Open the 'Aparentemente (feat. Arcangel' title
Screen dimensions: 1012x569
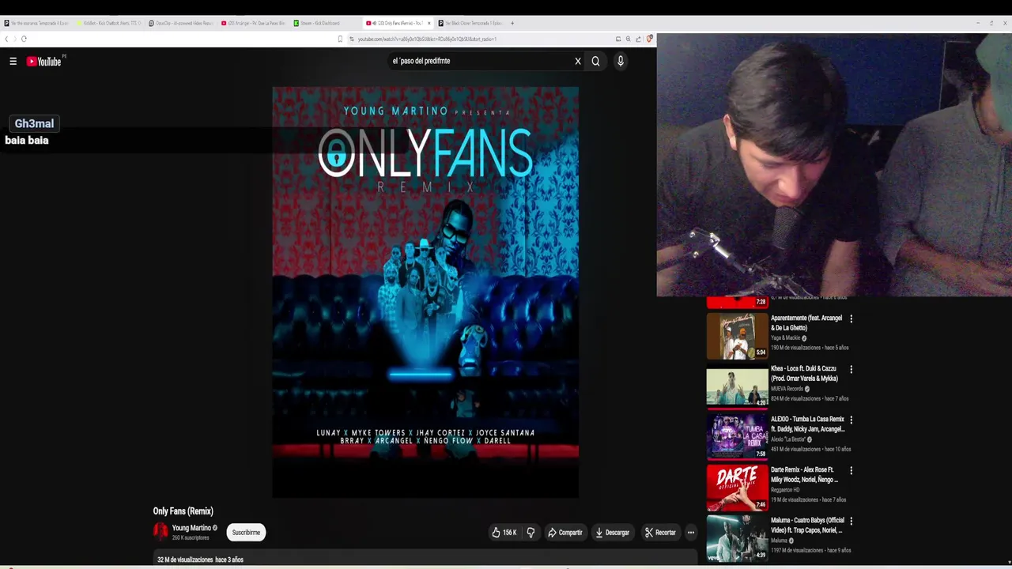click(x=806, y=323)
